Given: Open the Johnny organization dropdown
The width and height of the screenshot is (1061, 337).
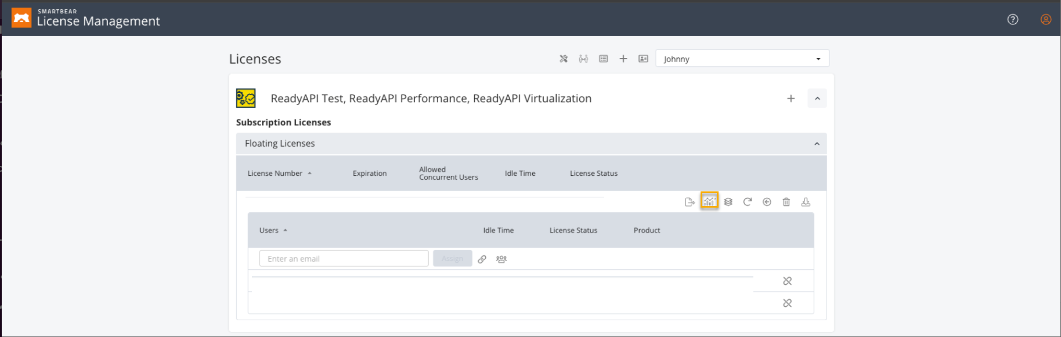Looking at the screenshot, I should click(742, 59).
